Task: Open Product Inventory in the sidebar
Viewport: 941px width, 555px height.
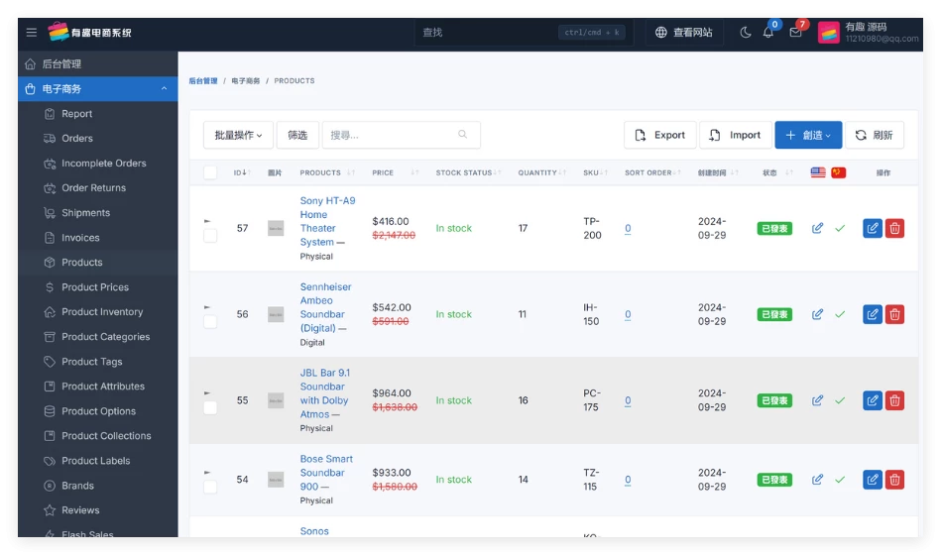Action: (x=102, y=312)
